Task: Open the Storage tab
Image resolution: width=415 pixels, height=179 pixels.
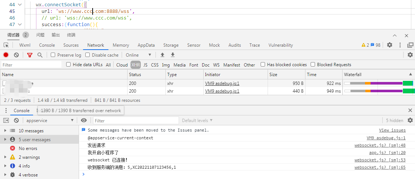Action: point(171,45)
